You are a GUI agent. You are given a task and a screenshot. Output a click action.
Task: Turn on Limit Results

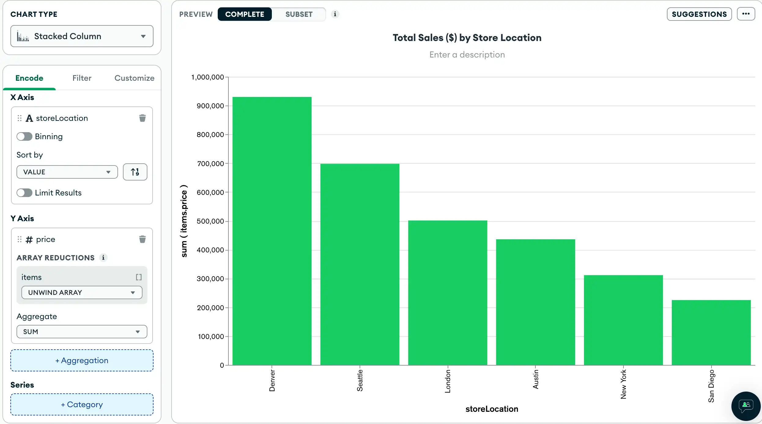[24, 193]
